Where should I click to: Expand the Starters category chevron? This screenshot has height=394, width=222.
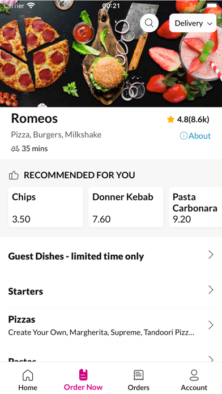pyautogui.click(x=211, y=290)
